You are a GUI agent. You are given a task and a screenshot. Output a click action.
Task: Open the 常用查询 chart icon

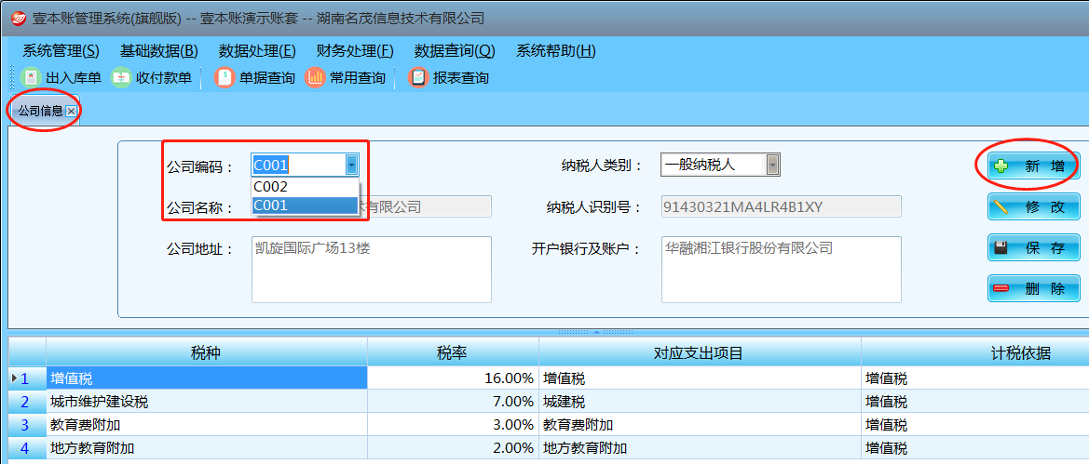tap(315, 77)
